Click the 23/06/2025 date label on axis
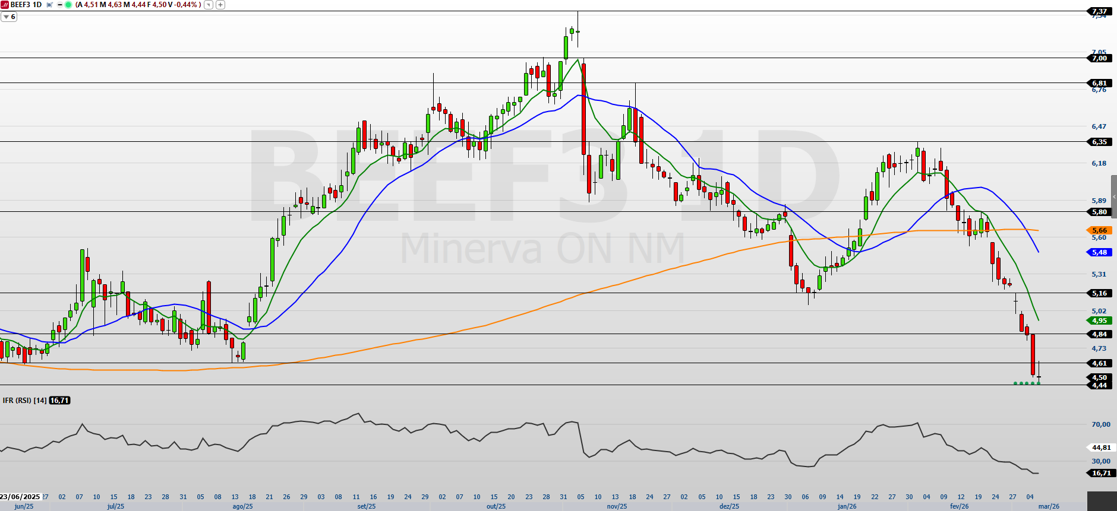This screenshot has height=511, width=1117. (21, 497)
